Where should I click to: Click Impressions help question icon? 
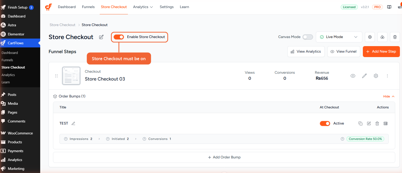pos(66,139)
